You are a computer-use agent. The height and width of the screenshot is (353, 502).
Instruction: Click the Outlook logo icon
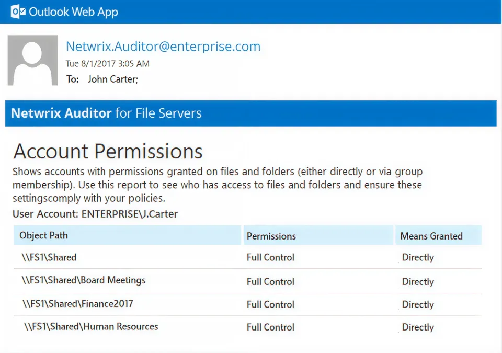18,12
